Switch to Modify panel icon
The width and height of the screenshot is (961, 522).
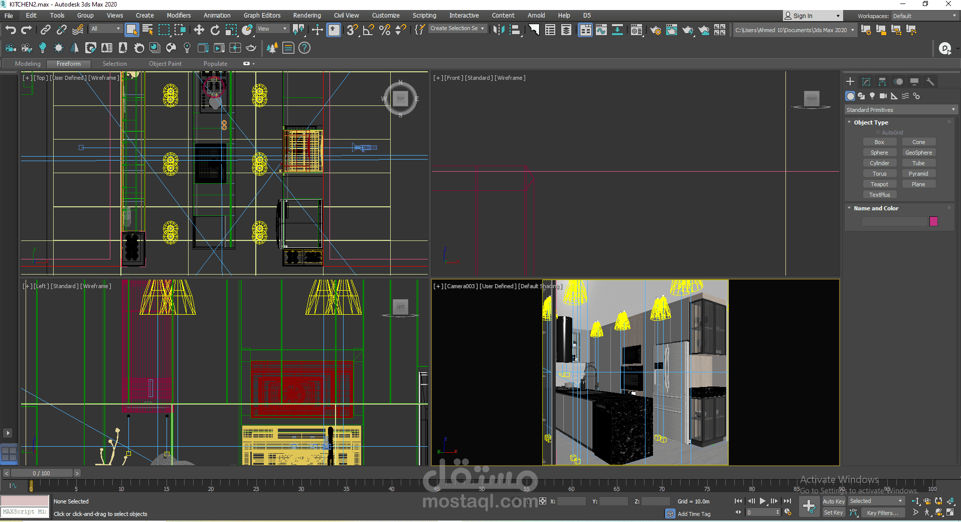point(866,82)
